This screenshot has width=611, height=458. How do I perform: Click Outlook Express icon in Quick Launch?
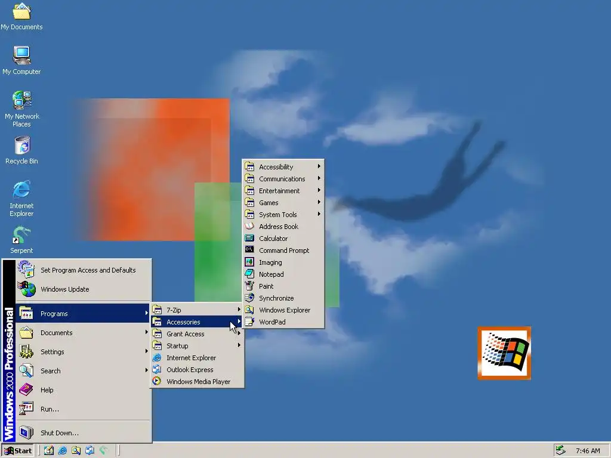coord(90,451)
